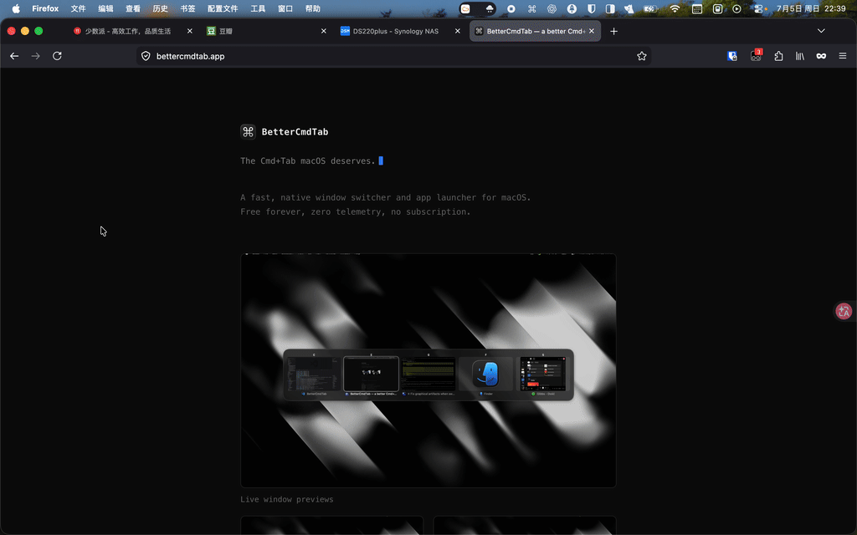Open the library bookshelf icon in toolbar
The height and width of the screenshot is (535, 857).
799,56
